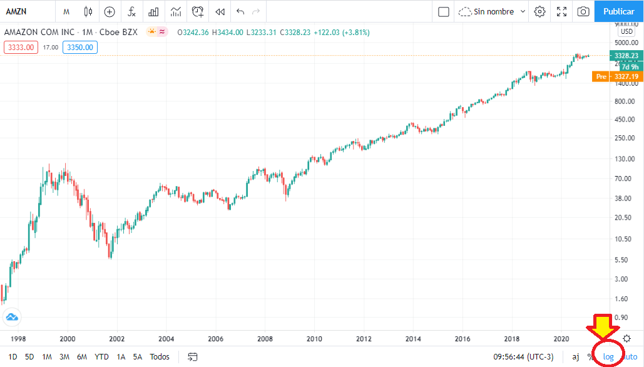The height and width of the screenshot is (367, 644).
Task: Select the 1M time range
Action: click(x=47, y=357)
